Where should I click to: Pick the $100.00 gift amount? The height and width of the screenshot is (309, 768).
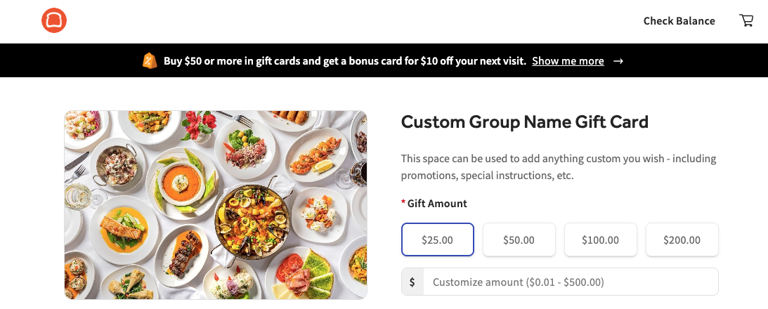[600, 239]
